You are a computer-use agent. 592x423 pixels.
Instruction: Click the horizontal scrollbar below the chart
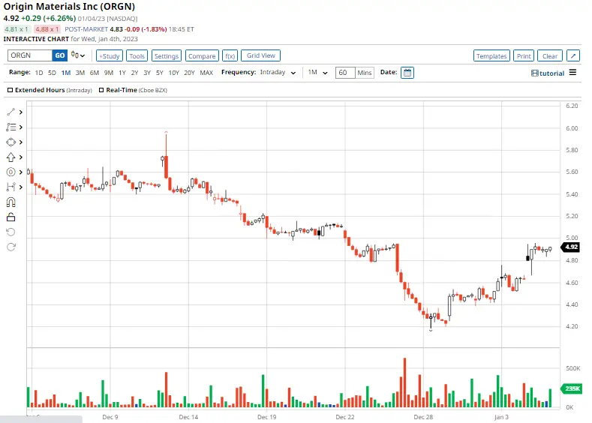click(x=41, y=419)
